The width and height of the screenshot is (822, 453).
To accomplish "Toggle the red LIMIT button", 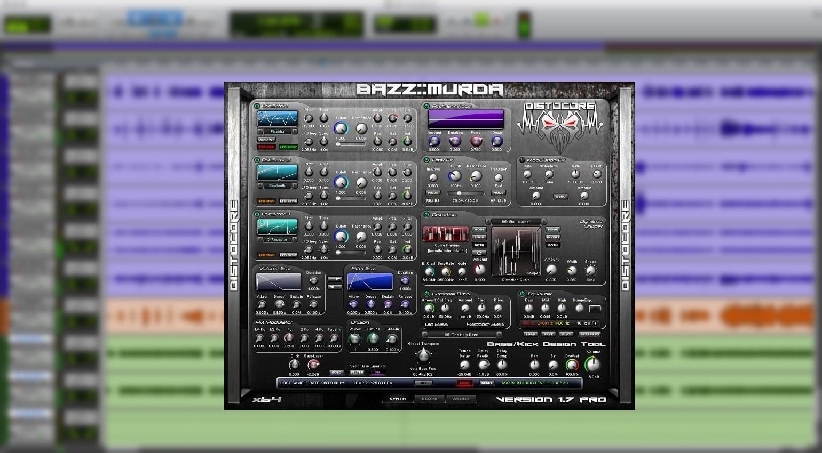I will [x=464, y=383].
